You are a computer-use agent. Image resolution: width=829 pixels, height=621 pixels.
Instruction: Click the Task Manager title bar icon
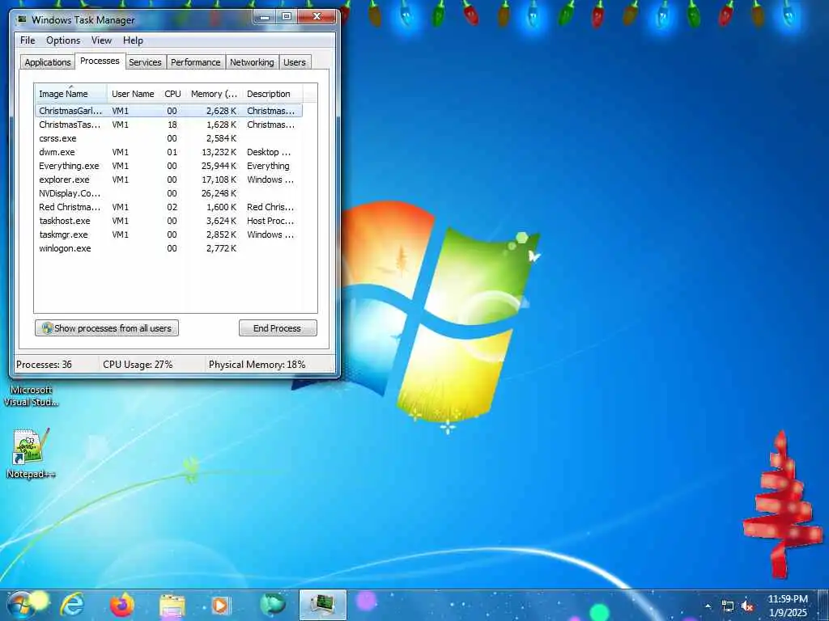(22, 19)
